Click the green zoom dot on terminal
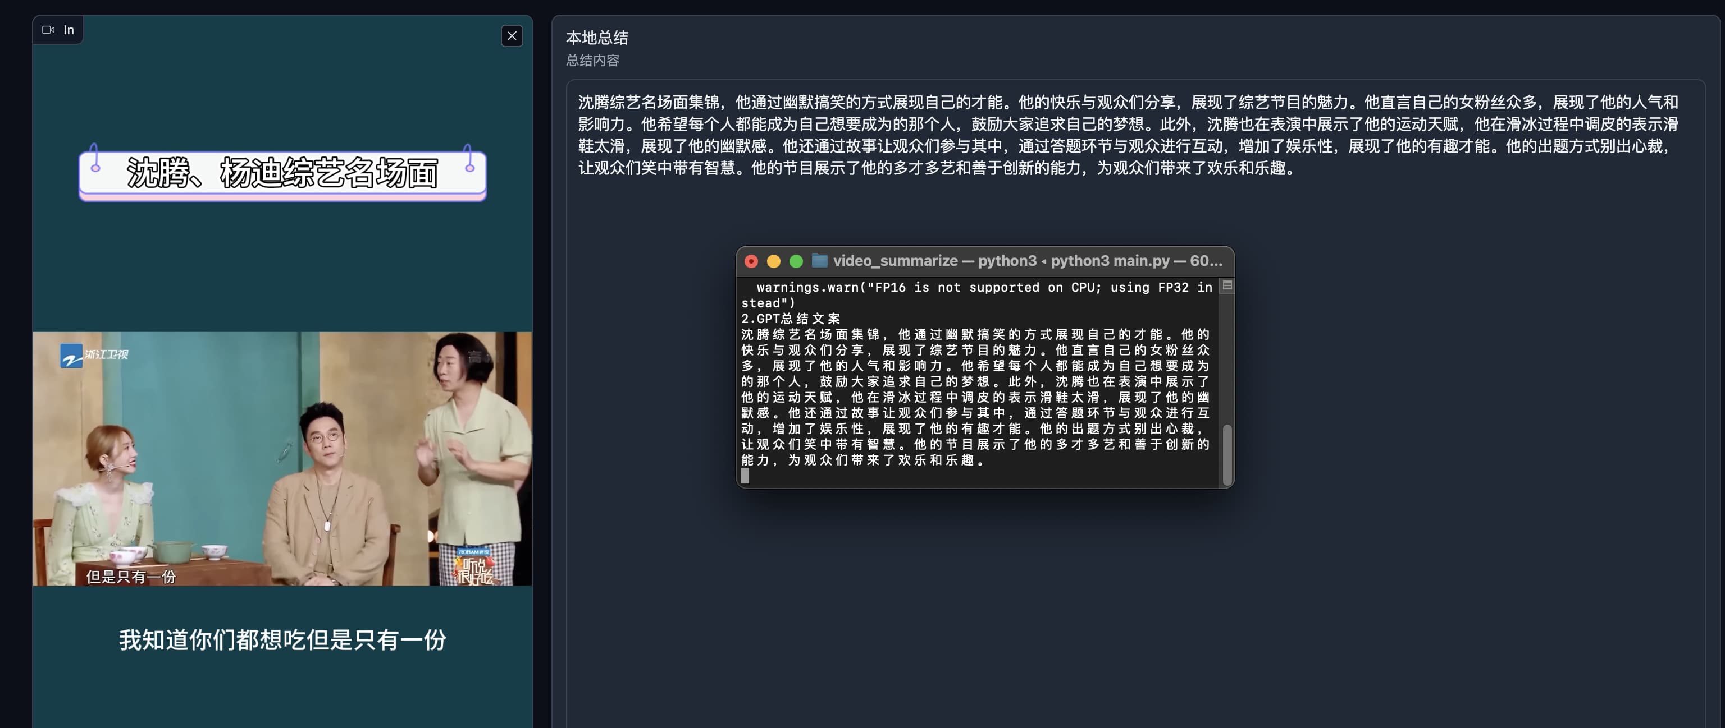 click(x=796, y=261)
